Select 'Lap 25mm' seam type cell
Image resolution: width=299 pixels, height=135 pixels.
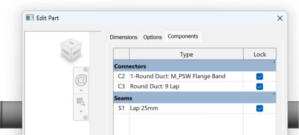coord(186,108)
